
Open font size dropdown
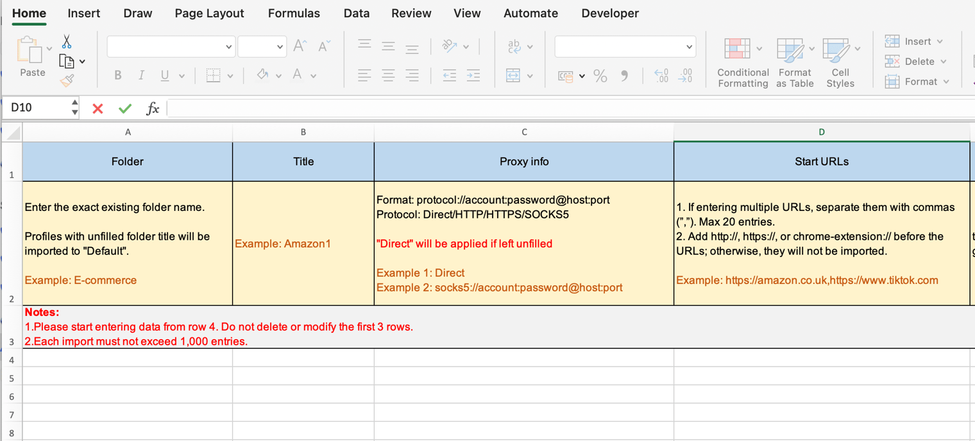tap(280, 47)
